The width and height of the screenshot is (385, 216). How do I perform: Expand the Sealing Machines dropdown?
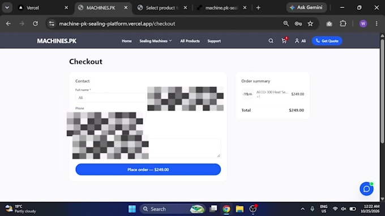tap(156, 41)
